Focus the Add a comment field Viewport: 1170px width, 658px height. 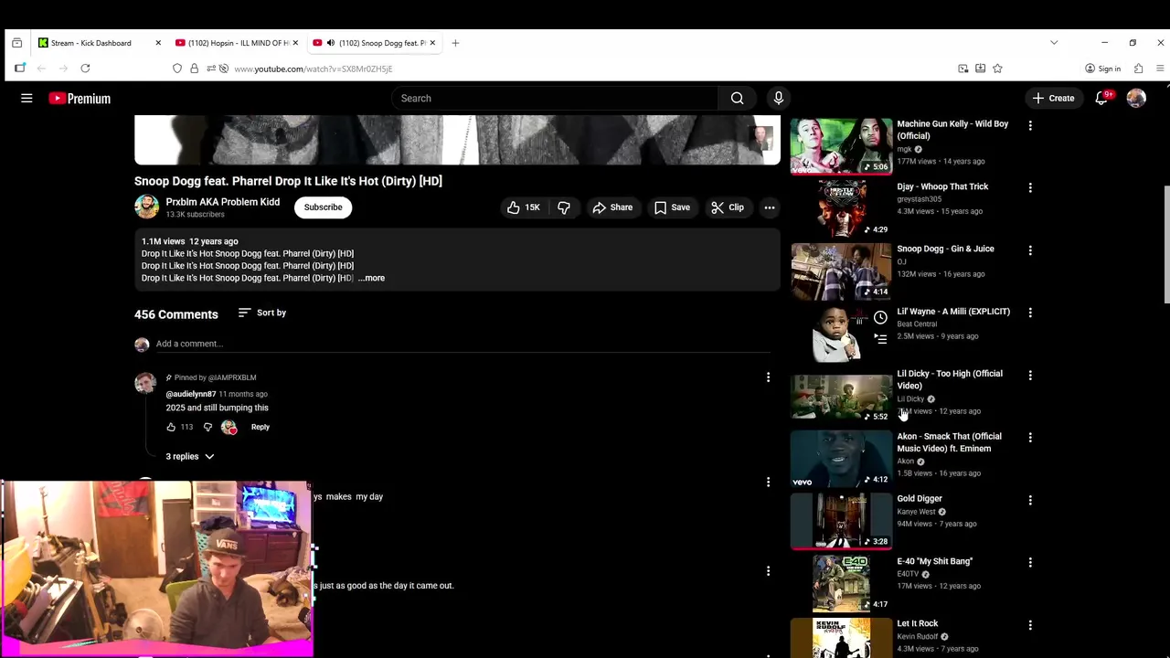click(x=463, y=344)
